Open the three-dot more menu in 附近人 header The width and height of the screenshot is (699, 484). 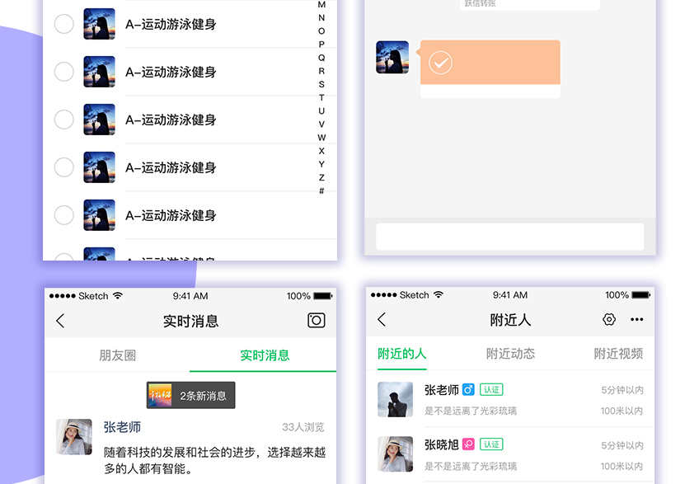tap(636, 319)
